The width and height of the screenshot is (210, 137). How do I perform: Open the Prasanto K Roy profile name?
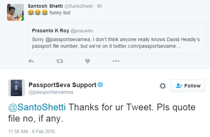click(51, 30)
